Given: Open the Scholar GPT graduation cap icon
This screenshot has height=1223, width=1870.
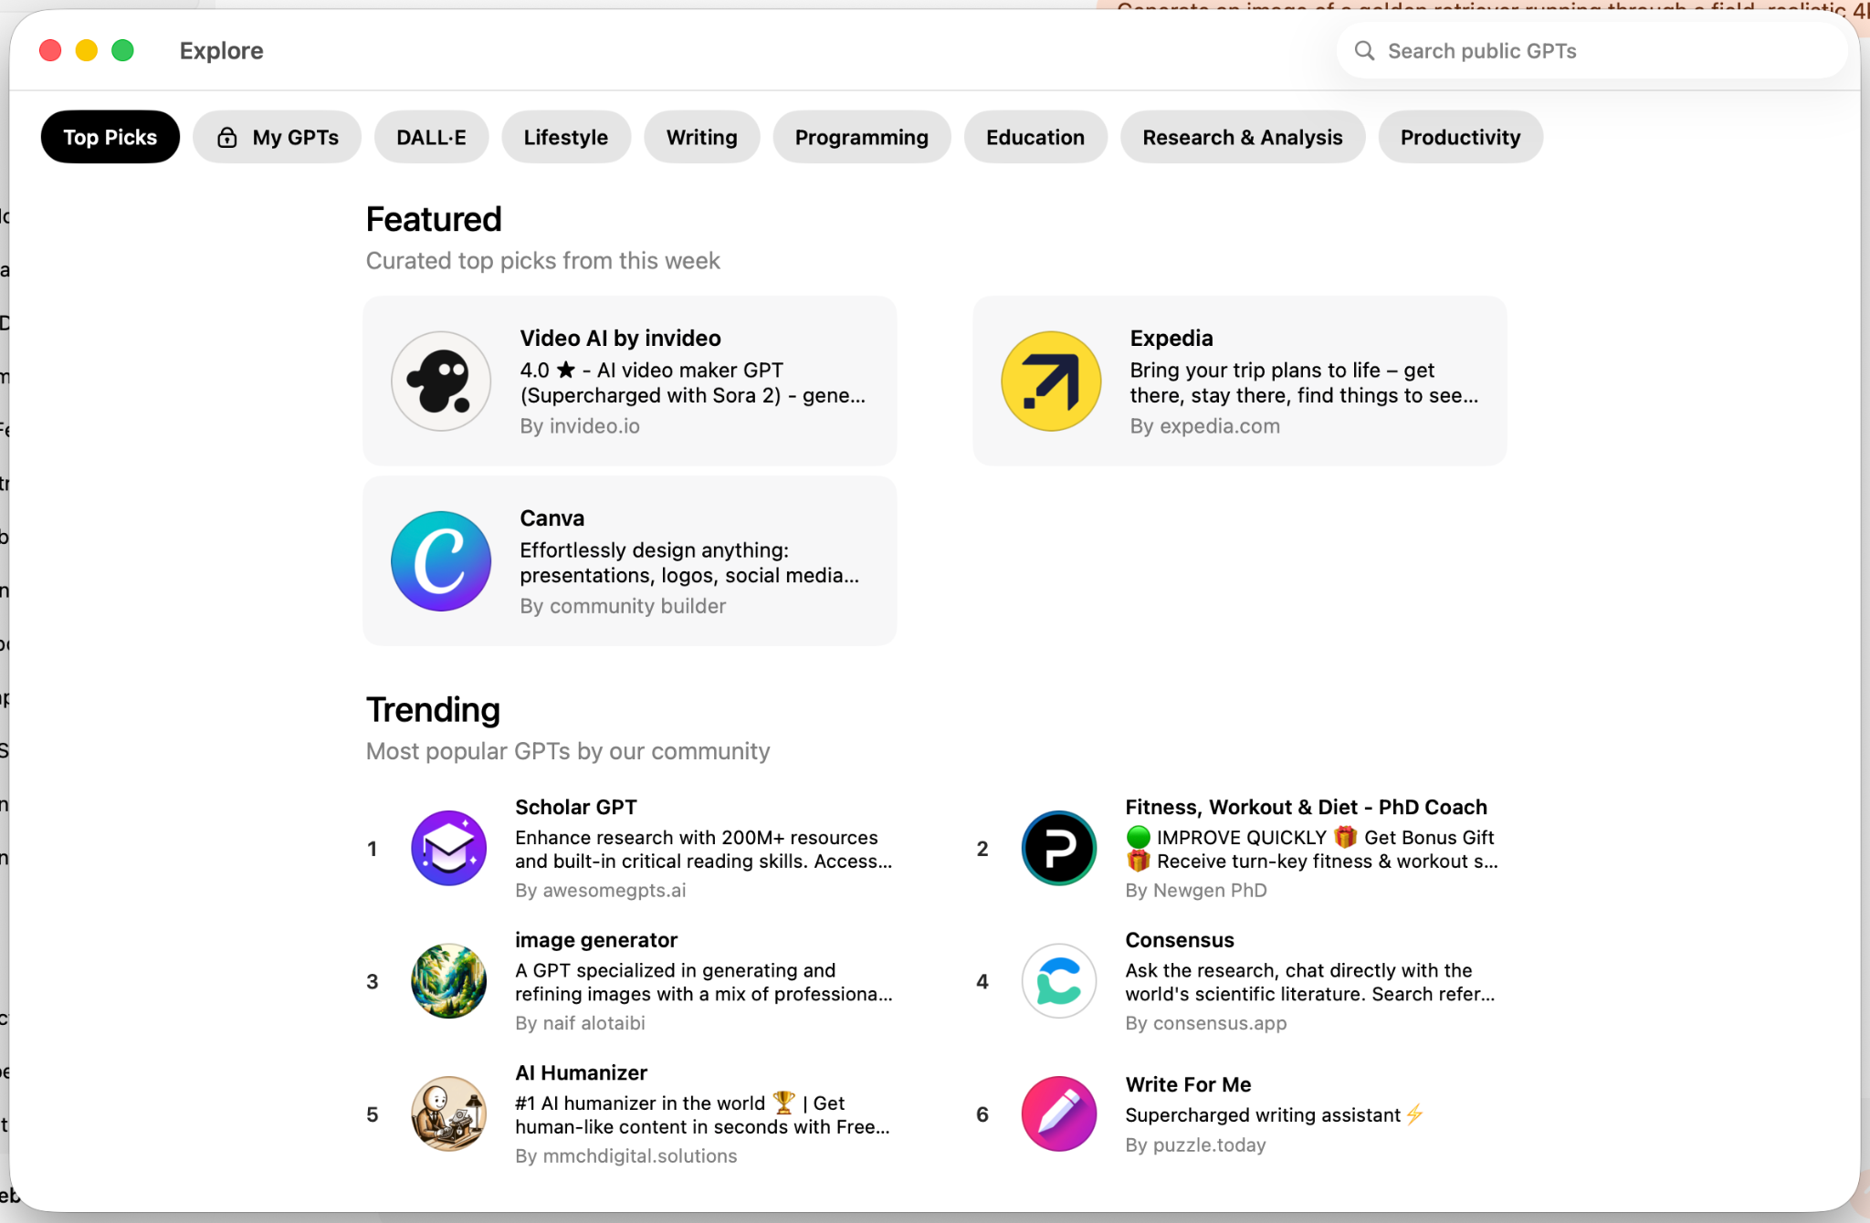Looking at the screenshot, I should 448,848.
